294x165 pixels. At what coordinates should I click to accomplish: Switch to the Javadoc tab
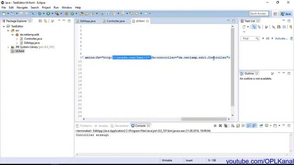click(x=102, y=126)
